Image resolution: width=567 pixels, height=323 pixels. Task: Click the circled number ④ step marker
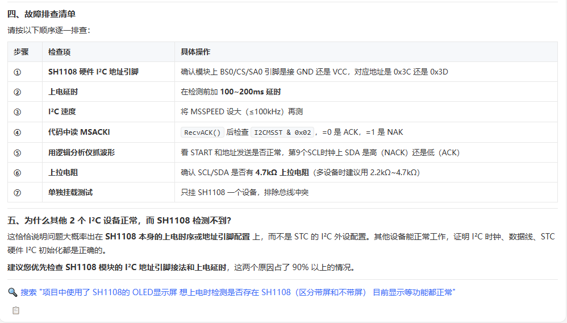(17, 132)
